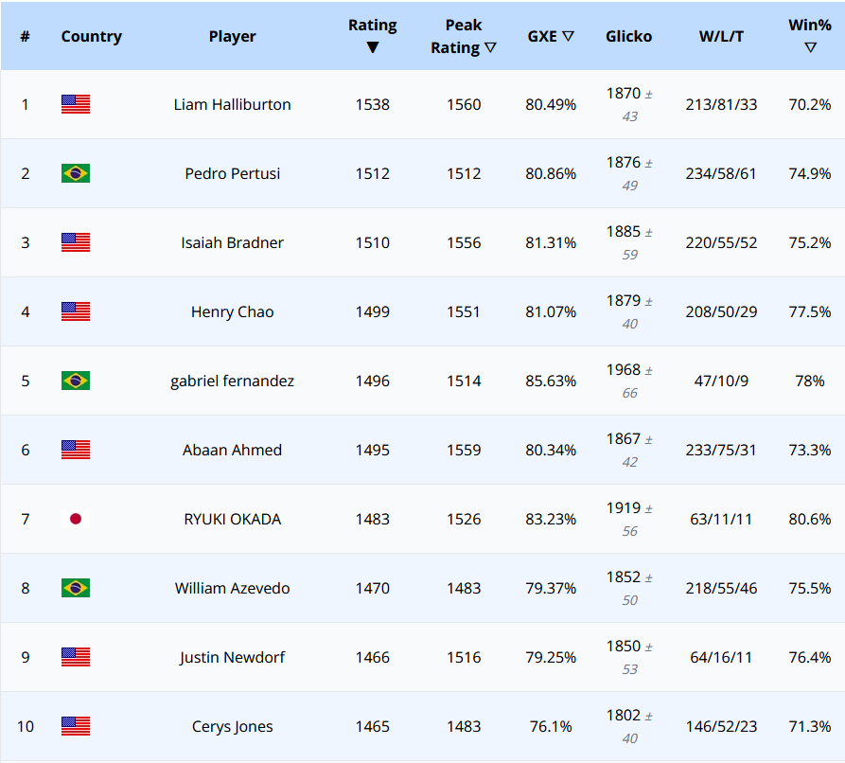Open player Pedro Pertusi
This screenshot has width=845, height=763.
232,173
